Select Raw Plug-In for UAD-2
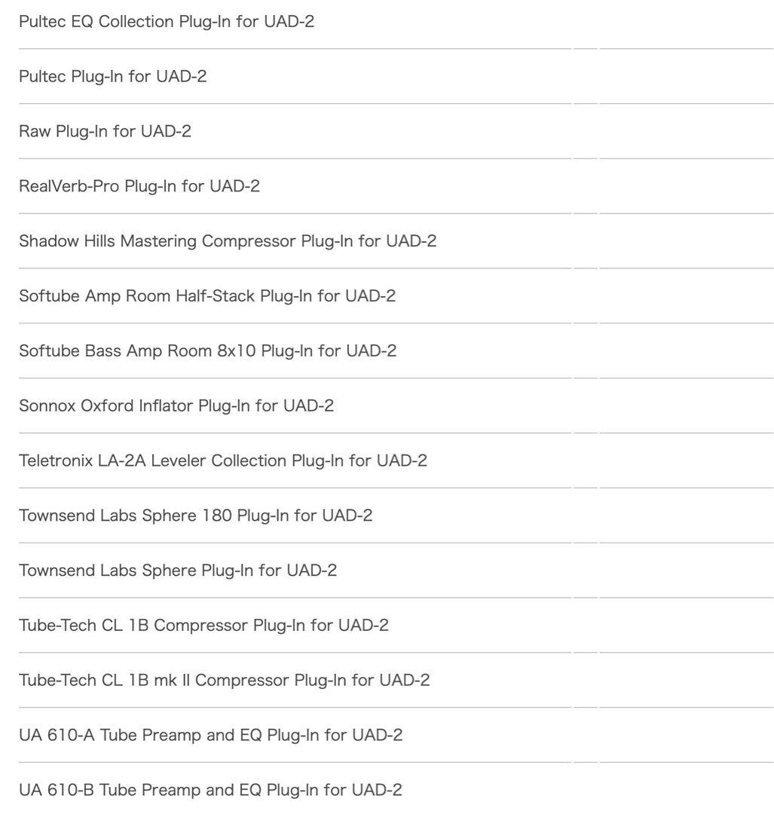This screenshot has width=774, height=814. [106, 131]
